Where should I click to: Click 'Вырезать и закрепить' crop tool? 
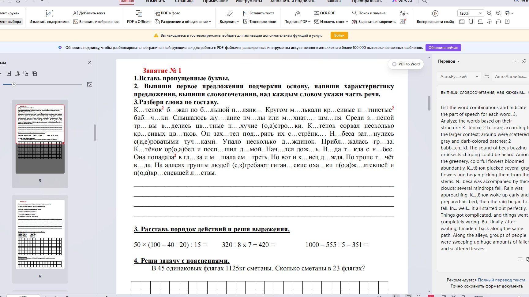click(x=374, y=22)
